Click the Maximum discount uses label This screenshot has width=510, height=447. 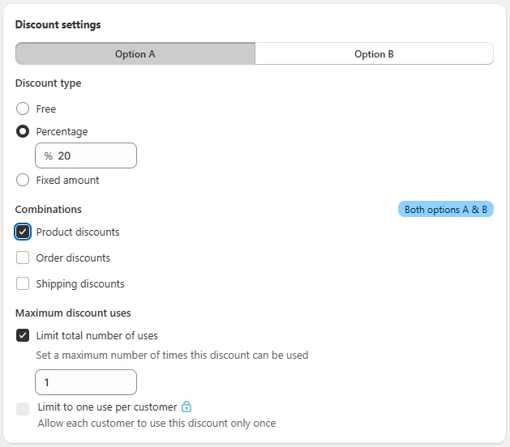click(73, 313)
